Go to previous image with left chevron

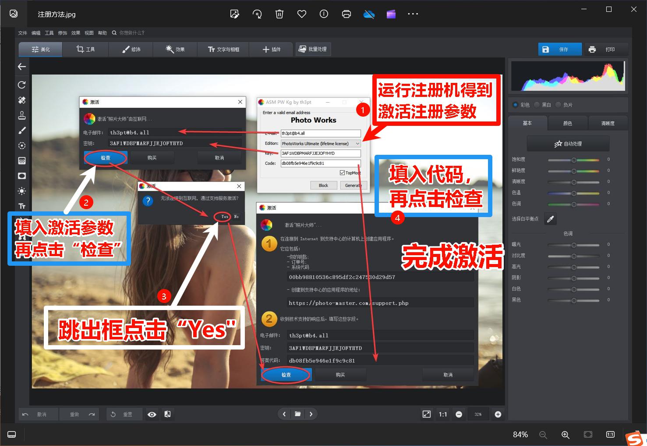pos(284,414)
